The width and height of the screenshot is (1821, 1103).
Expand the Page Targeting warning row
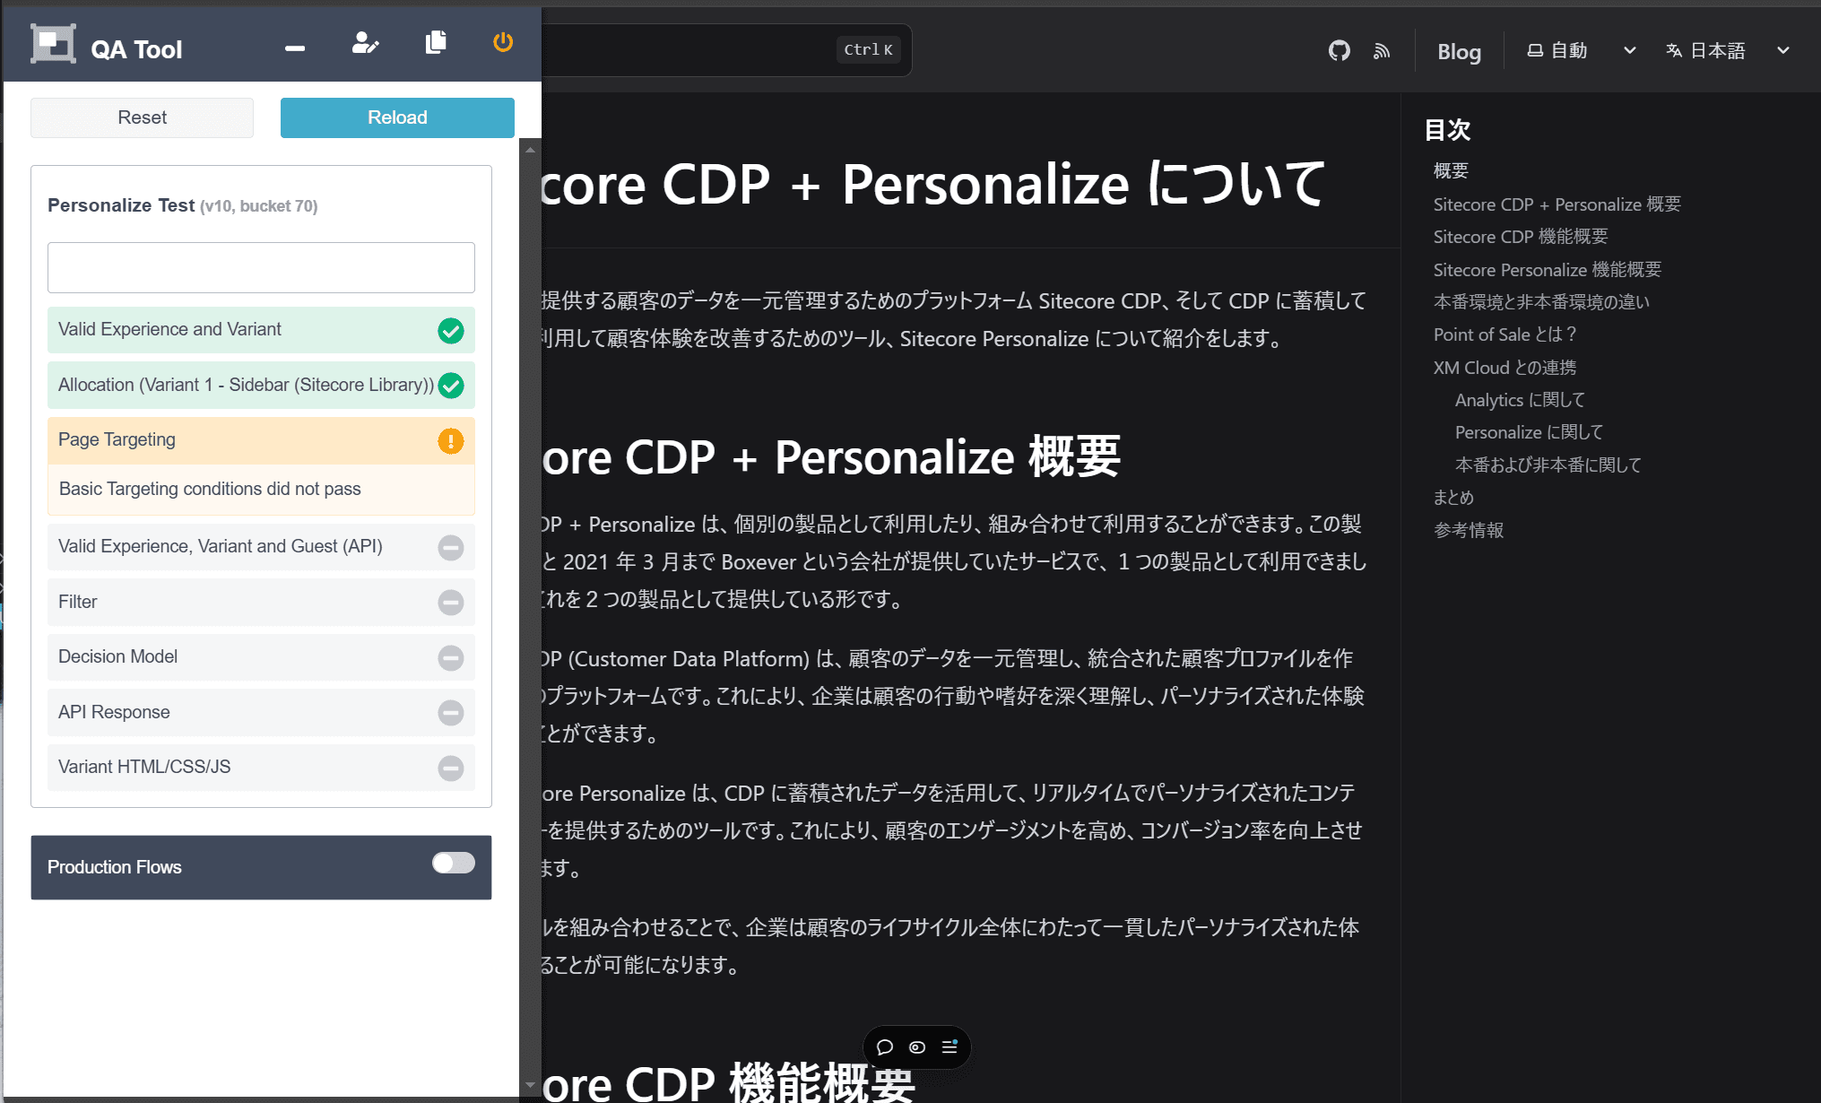[260, 440]
